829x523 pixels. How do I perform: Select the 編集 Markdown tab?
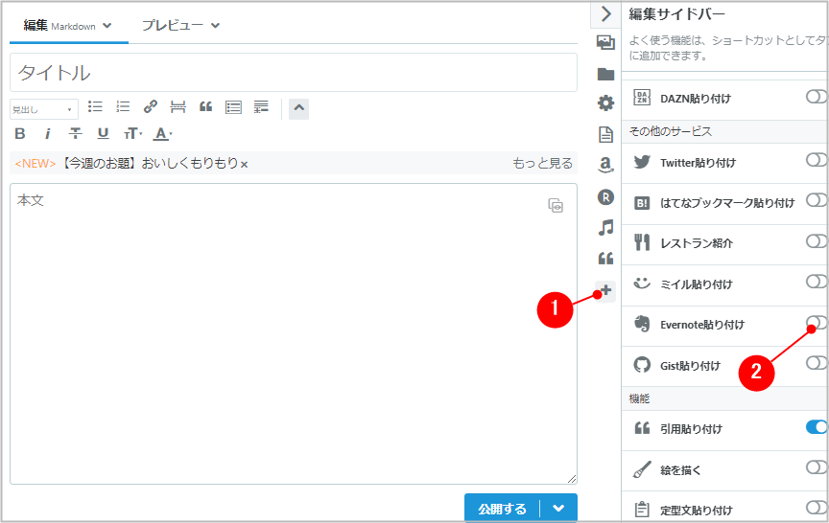59,25
